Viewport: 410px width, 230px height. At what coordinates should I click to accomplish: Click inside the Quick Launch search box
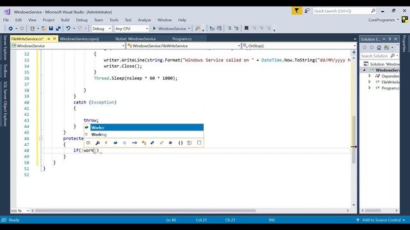pos(341,11)
